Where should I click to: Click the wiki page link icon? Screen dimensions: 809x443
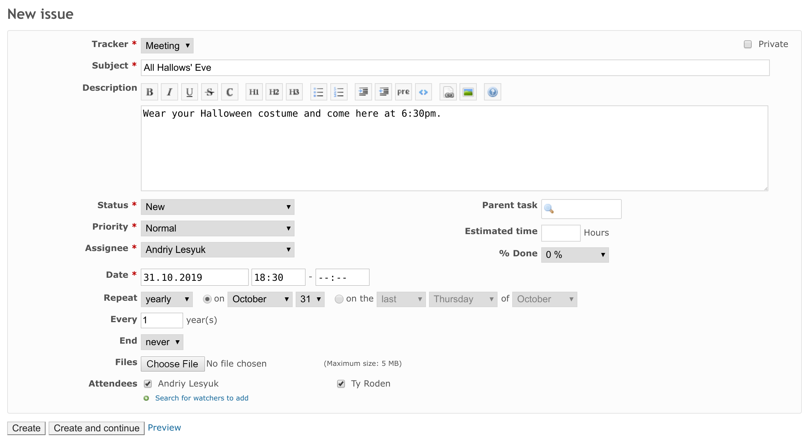448,92
